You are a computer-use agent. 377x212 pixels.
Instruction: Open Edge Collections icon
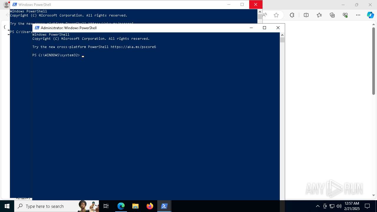click(x=332, y=15)
